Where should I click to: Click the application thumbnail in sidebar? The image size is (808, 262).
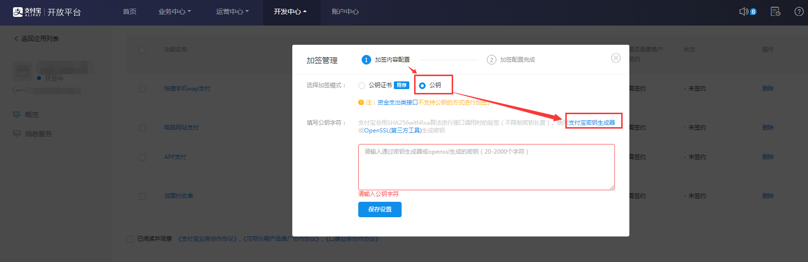pyautogui.click(x=22, y=71)
